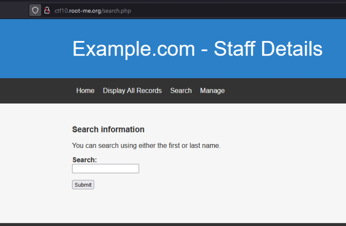Screen dimensions: 346x226
Task: Focus the Search text input box
Action: point(106,169)
